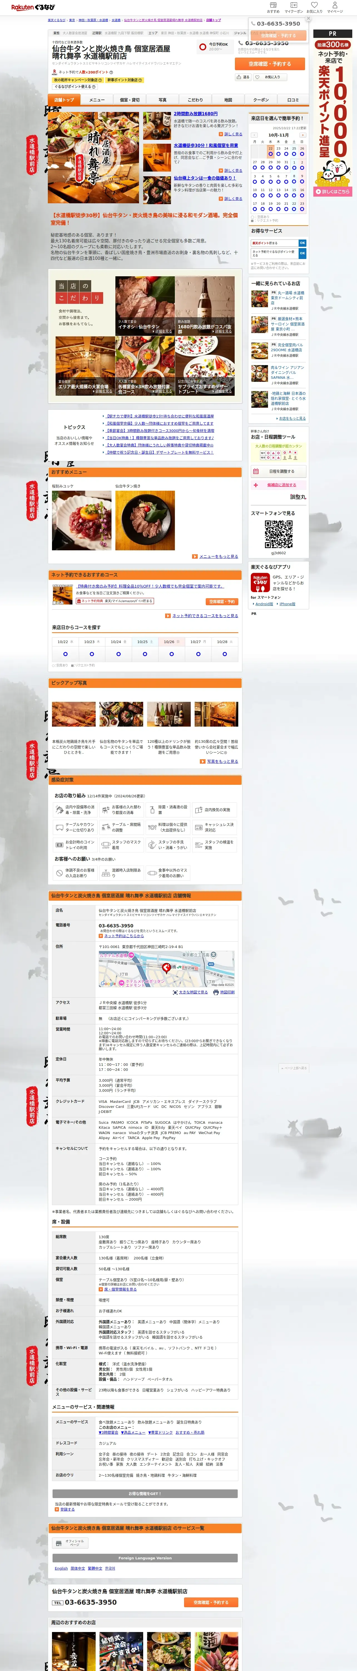357x1671 pixels.
Task: Open the 桜刺みユッケ dish photo
Action: (x=82, y=520)
